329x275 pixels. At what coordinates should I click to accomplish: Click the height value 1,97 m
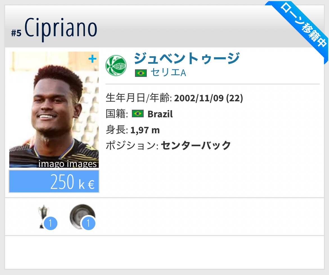(x=145, y=130)
